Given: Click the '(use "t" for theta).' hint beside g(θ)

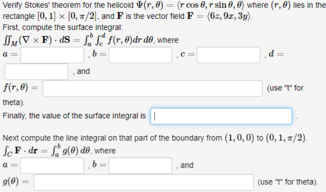Looking at the screenshot, I should (288, 182).
